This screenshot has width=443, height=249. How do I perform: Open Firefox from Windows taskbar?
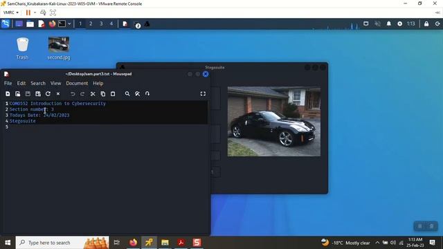[x=133, y=243]
